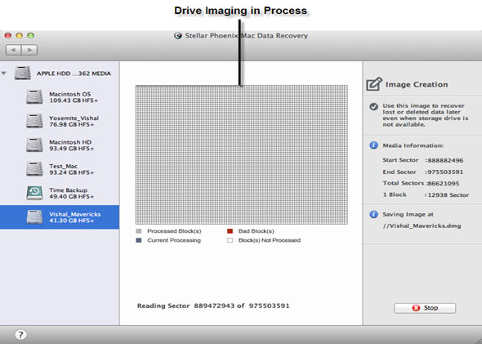Image resolution: width=482 pixels, height=344 pixels.
Task: Click the Macintosh HD 93.49 GB label
Action: tap(72, 145)
